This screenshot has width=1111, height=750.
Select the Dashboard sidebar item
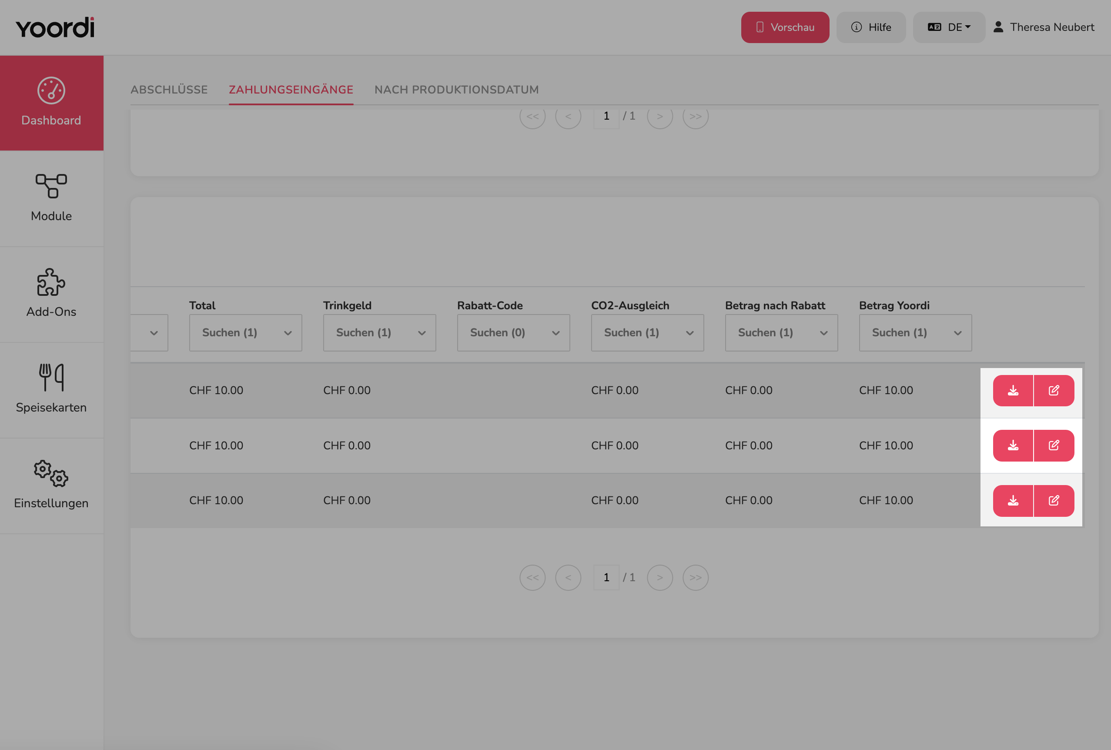[x=52, y=103]
